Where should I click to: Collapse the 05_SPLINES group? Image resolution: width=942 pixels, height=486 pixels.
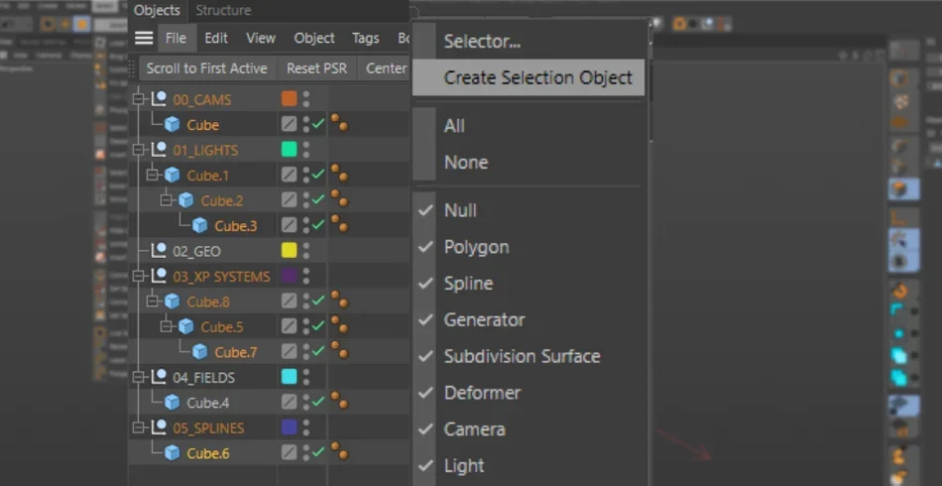(x=140, y=427)
